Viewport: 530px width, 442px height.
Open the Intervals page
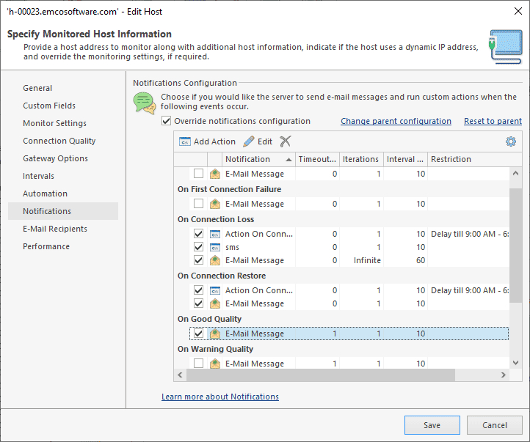(63, 176)
